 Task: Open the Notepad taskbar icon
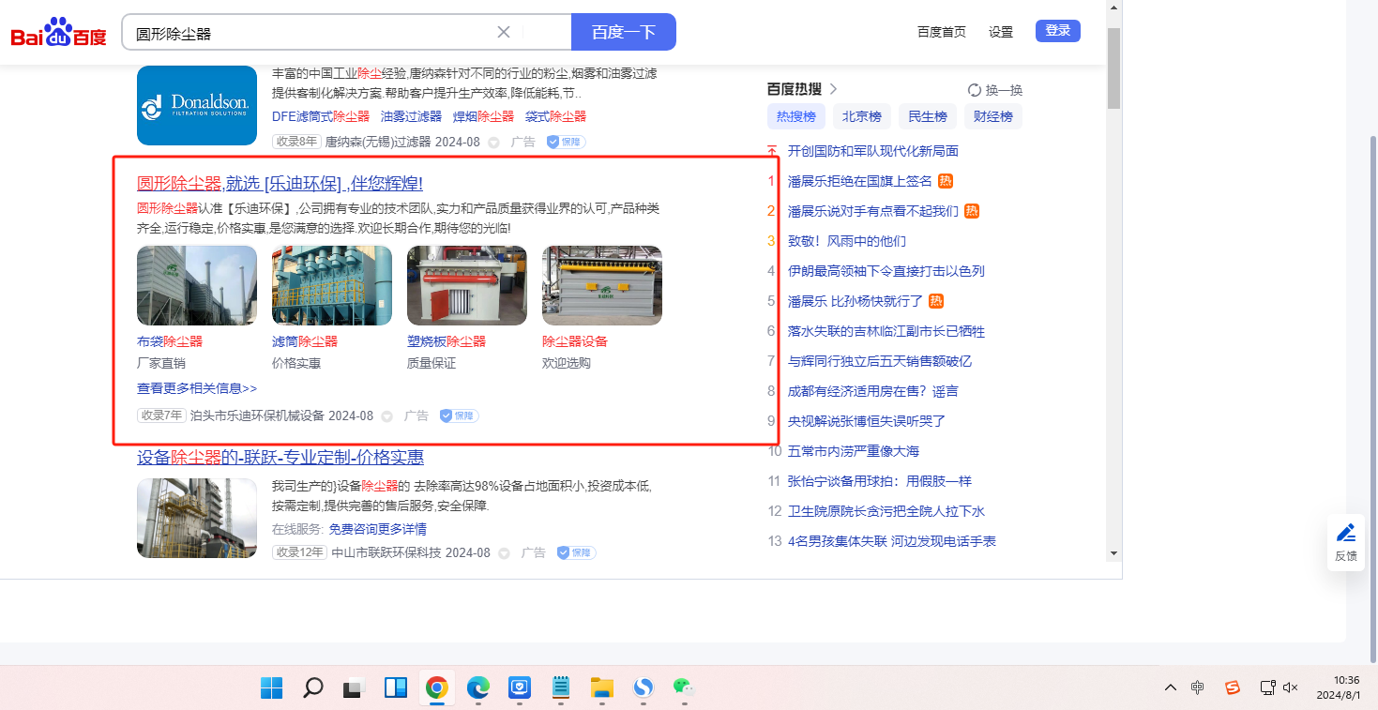point(561,687)
